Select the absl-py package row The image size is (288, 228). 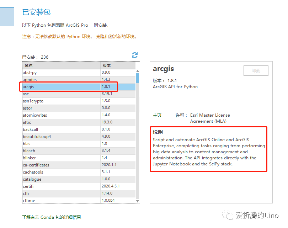pyautogui.click(x=79, y=73)
